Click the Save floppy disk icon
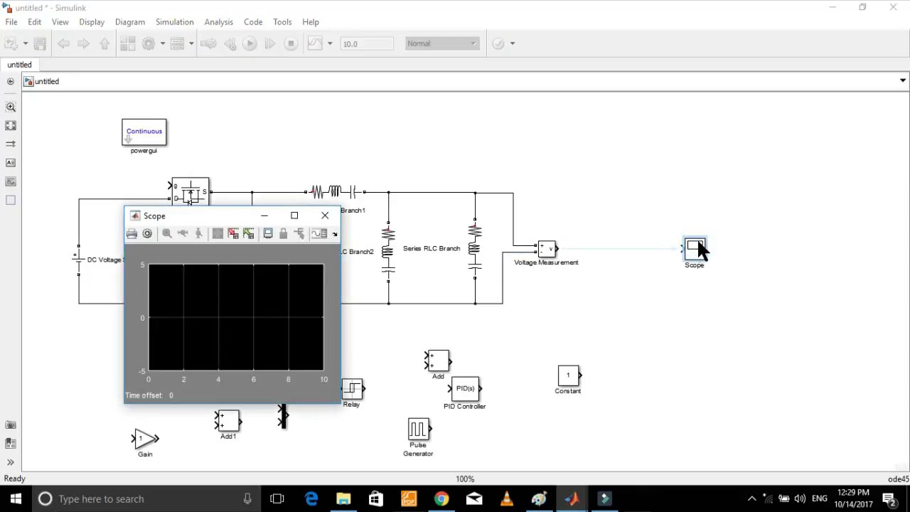The height and width of the screenshot is (512, 910). click(x=40, y=43)
